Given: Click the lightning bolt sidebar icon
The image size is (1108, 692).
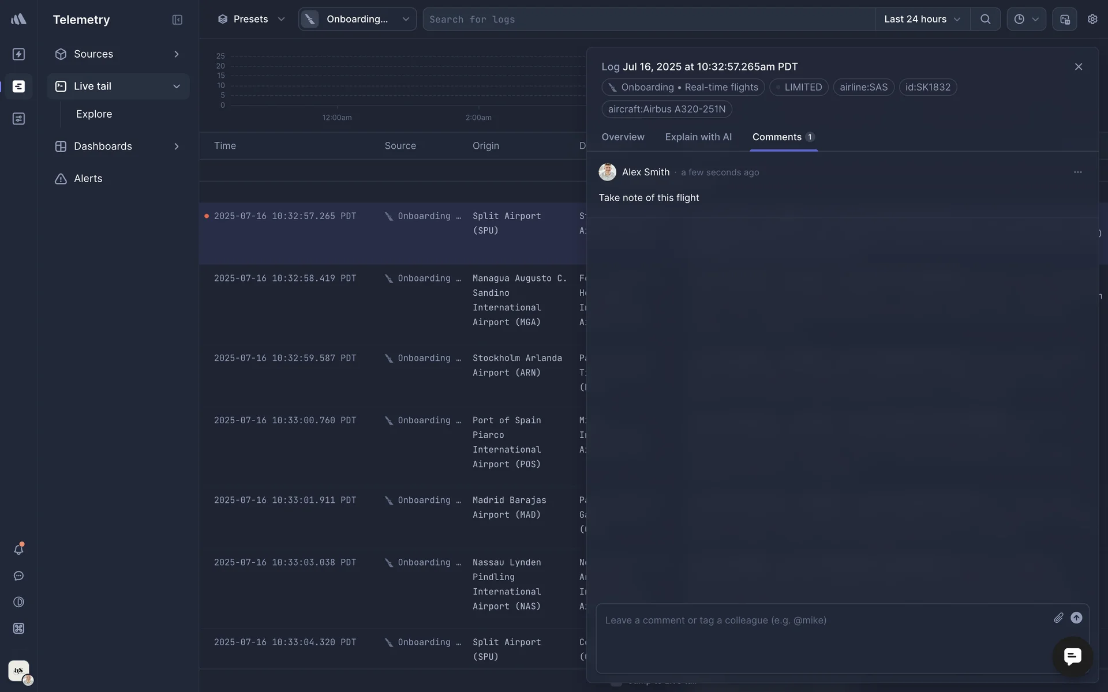Looking at the screenshot, I should point(18,54).
